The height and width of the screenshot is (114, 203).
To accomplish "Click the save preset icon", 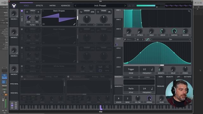I will point(129,6).
